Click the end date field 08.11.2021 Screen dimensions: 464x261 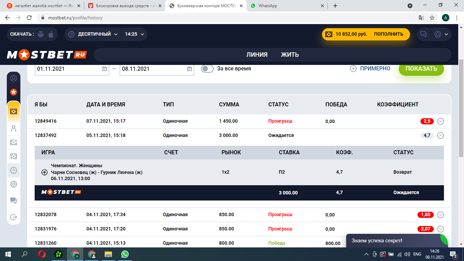[153, 69]
